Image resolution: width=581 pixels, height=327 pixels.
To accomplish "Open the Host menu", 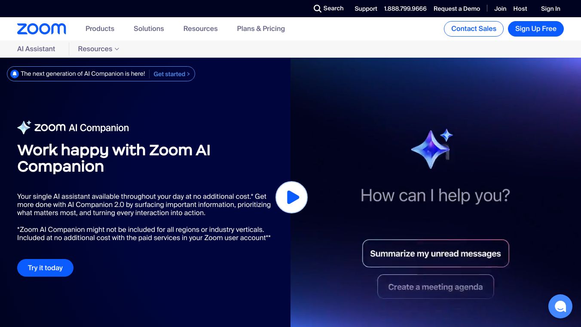I will click(520, 9).
